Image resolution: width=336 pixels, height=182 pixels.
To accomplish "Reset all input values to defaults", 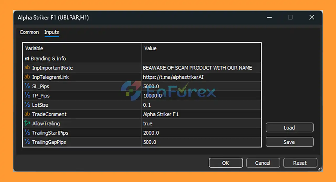I will (300, 163).
